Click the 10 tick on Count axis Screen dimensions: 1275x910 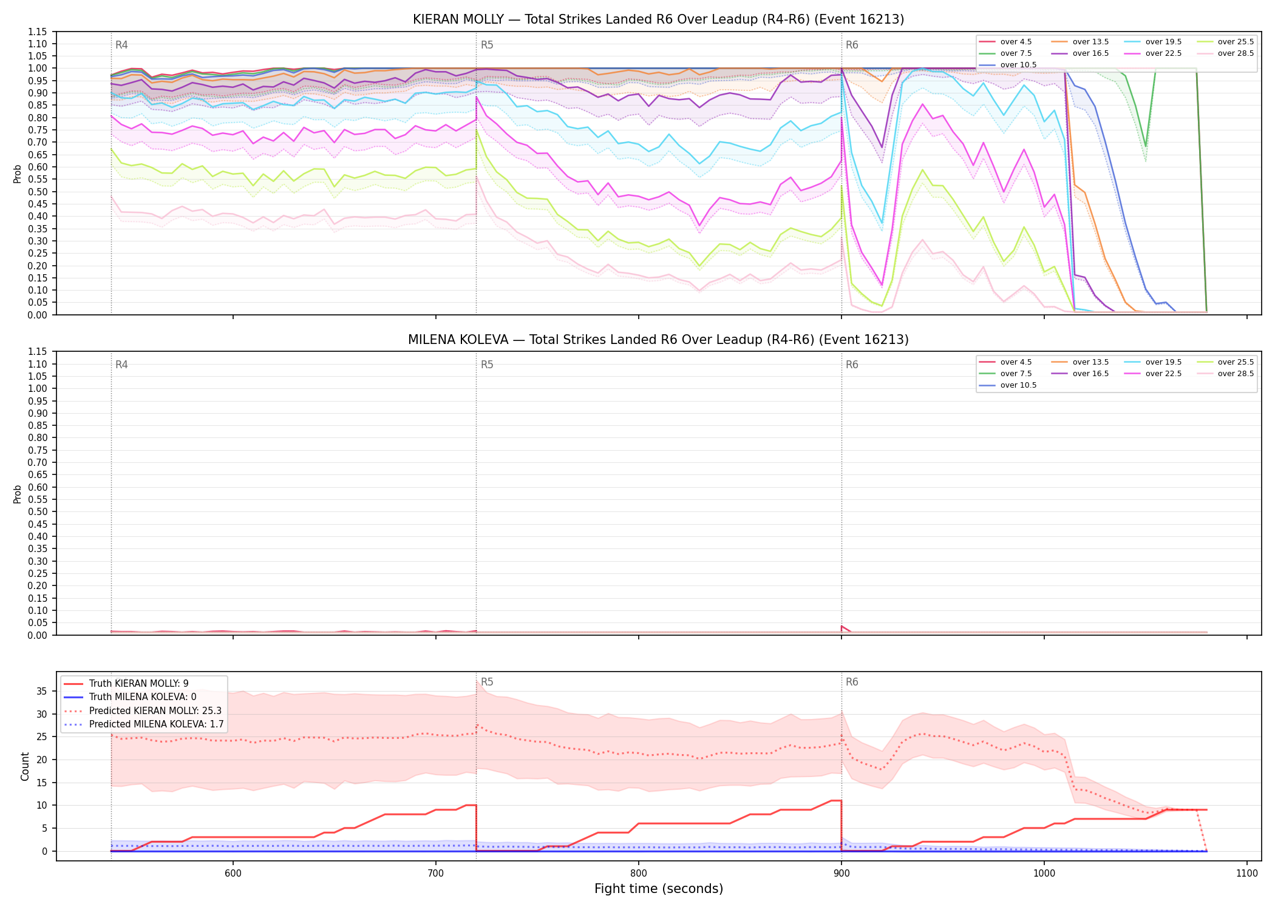click(42, 805)
